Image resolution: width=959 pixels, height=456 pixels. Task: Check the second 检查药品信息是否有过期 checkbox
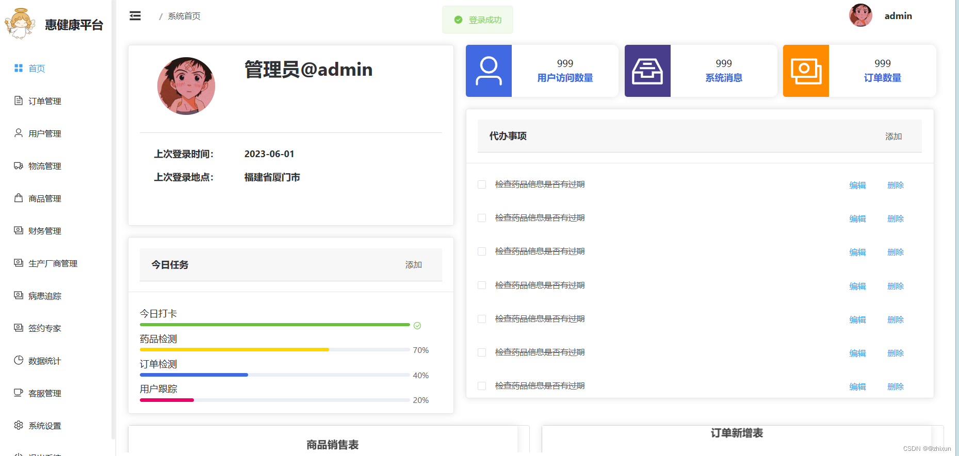click(x=482, y=218)
